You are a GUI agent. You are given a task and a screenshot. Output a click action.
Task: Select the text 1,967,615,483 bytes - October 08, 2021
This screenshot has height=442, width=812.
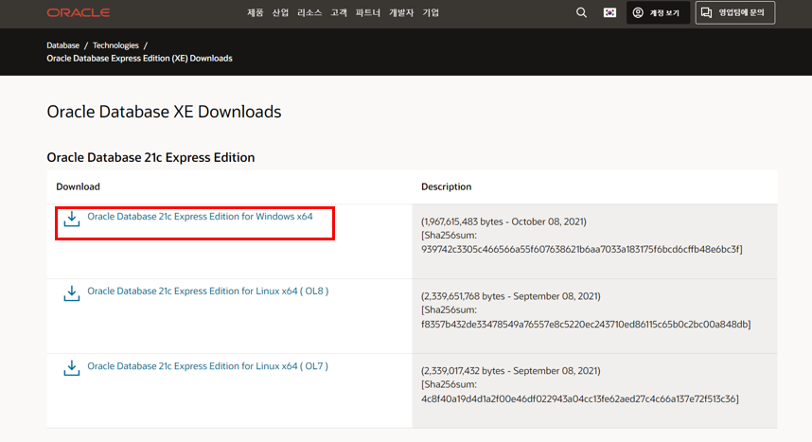click(503, 221)
